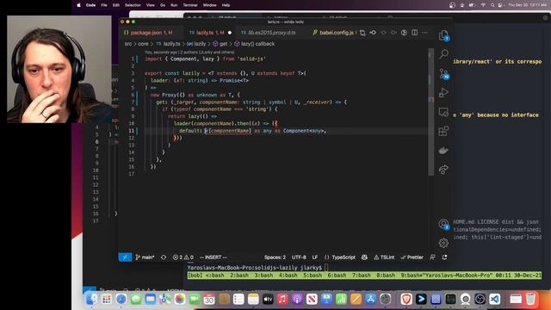Image resolution: width=551 pixels, height=310 pixels.
Task: Click the remote window indicator in the status bar
Action: 125,257
